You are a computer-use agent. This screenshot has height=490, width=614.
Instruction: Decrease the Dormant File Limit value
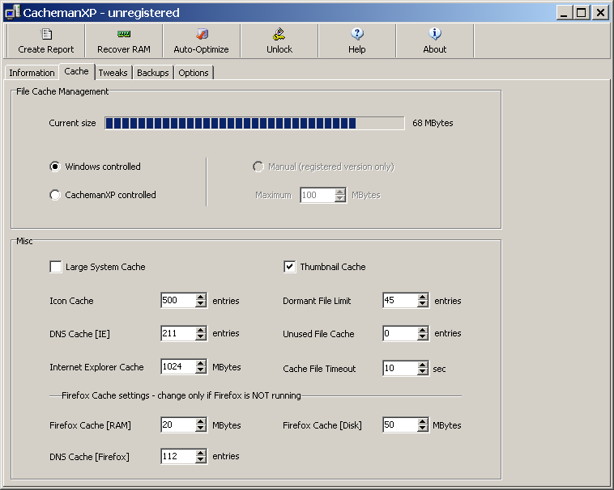[423, 305]
